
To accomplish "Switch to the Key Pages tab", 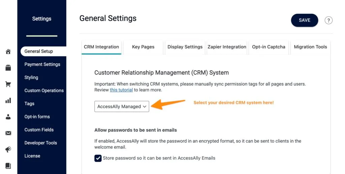I will point(143,47).
